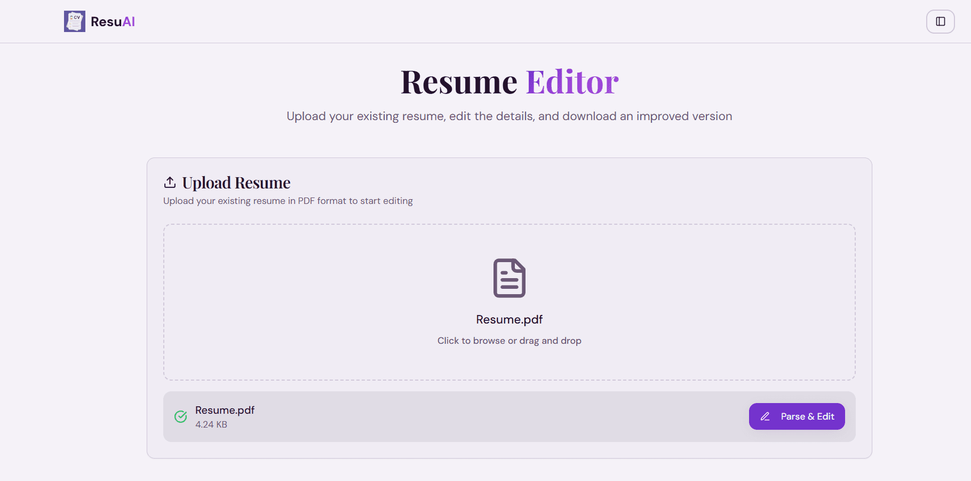Click the uploaded file status bar
This screenshot has width=971, height=481.
509,416
